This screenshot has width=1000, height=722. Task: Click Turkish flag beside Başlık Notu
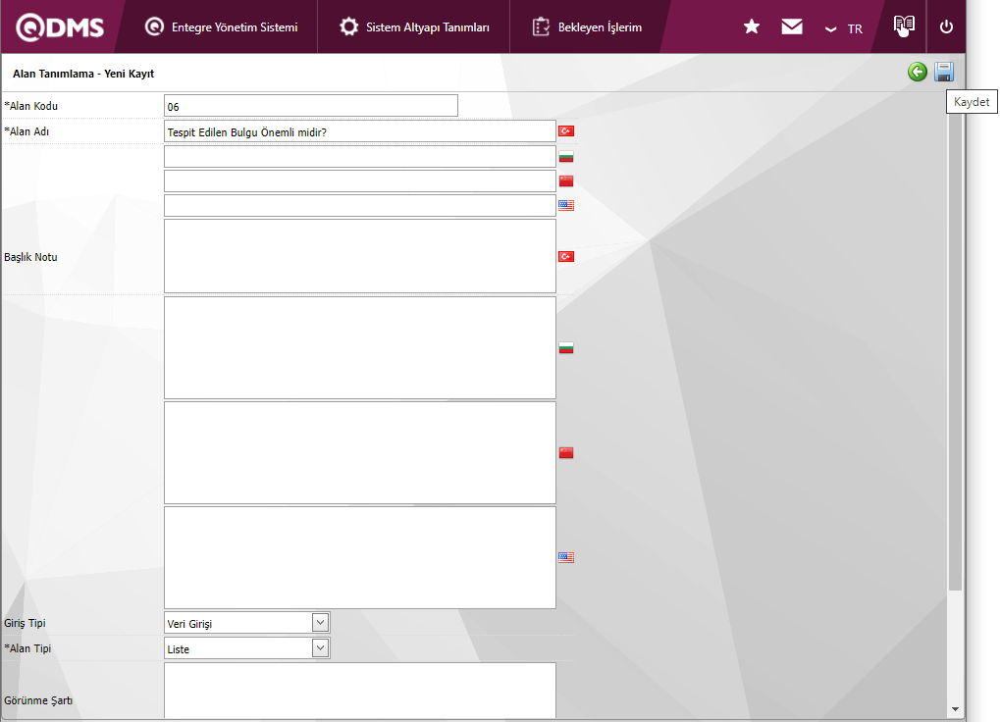tap(565, 256)
